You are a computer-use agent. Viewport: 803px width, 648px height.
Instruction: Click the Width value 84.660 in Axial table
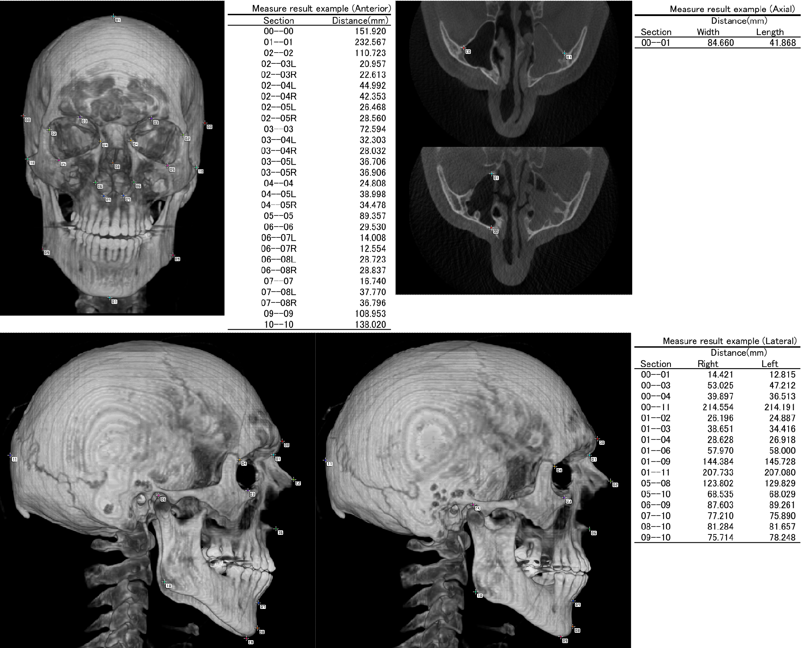click(x=720, y=43)
